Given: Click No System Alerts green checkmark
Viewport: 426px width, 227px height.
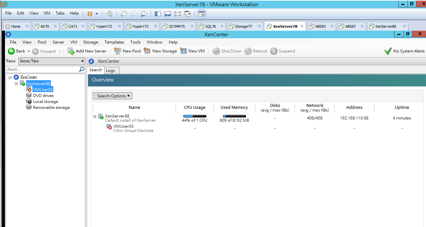Looking at the screenshot, I should (388, 51).
